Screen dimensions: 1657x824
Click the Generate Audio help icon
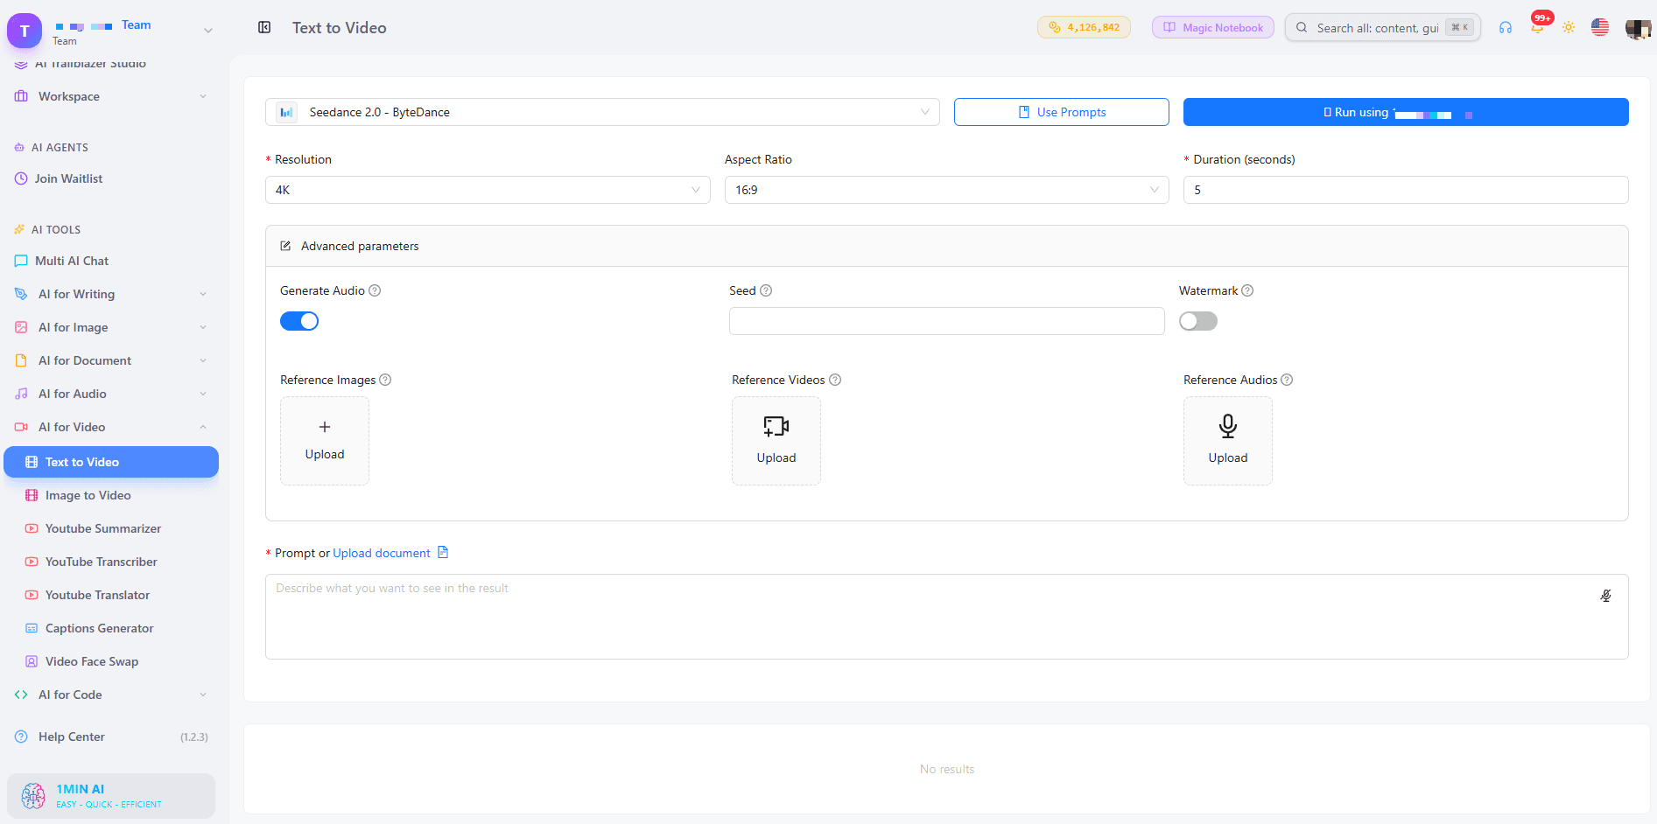pos(375,290)
